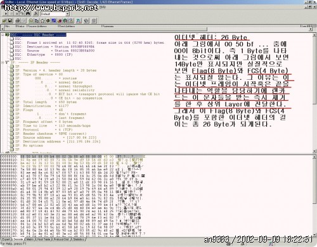
Task: Select the 'Frame 1 arrived at' line
Action: (x=89, y=42)
